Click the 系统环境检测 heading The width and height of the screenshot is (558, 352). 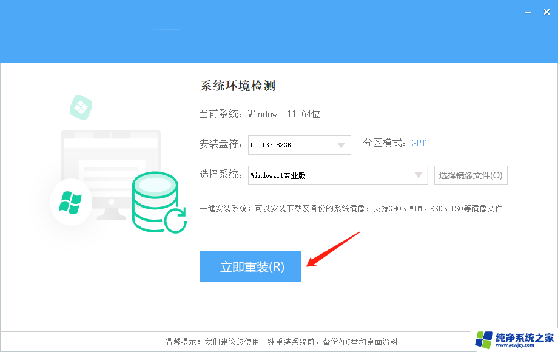pos(237,86)
